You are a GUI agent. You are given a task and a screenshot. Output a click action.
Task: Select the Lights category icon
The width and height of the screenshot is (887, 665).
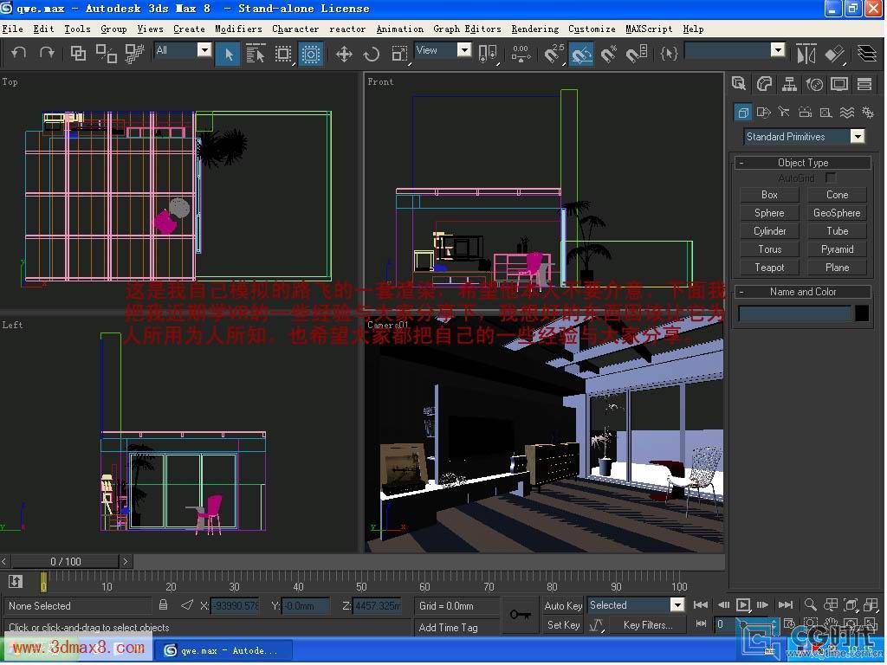tap(784, 113)
